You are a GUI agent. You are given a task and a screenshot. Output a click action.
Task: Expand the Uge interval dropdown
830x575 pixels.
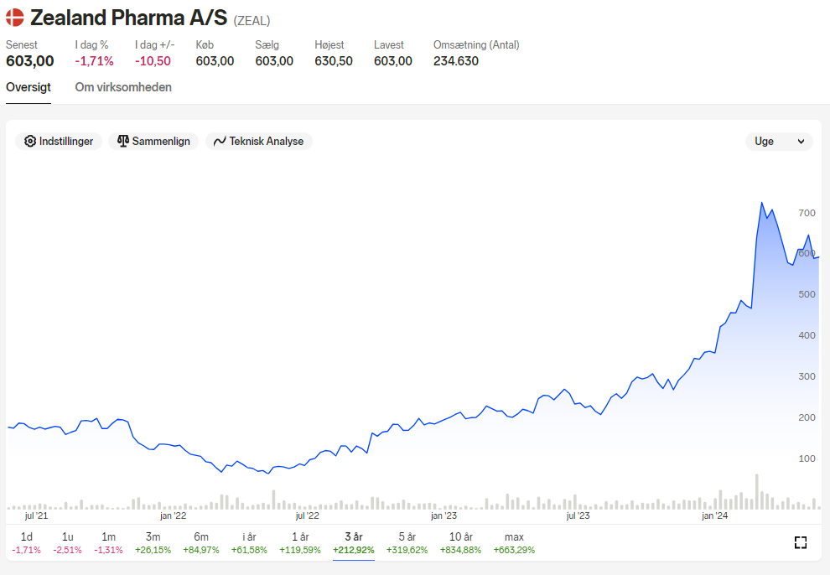pyautogui.click(x=779, y=142)
